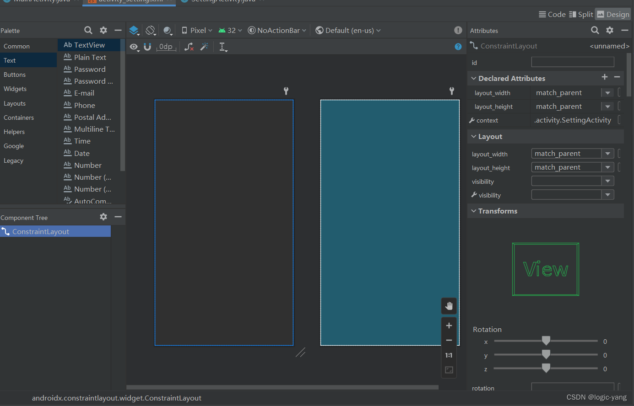
Task: Open Component Tree settings gear
Action: [x=103, y=217]
